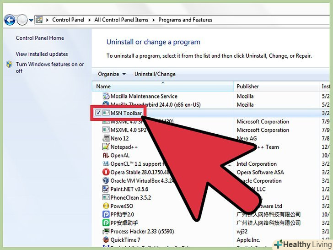Expand arrow after All Control Panel Items

153,20
